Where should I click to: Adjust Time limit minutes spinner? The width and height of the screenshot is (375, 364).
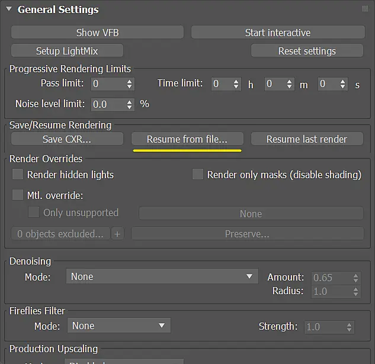[x=289, y=84]
